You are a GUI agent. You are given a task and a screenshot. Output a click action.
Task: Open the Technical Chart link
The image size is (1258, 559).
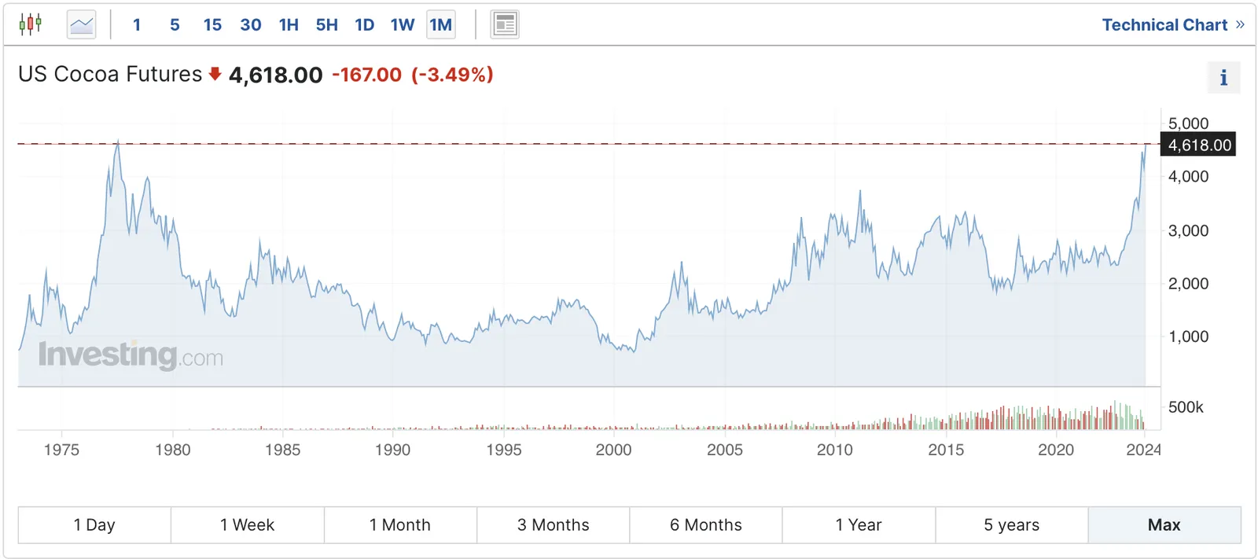point(1164,25)
